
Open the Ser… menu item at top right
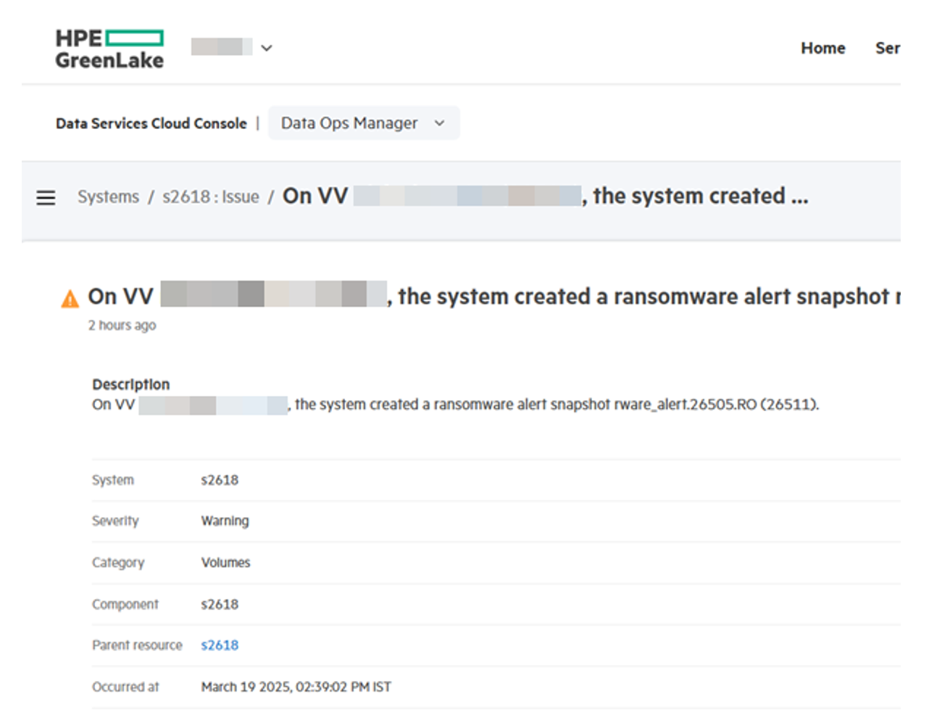click(888, 48)
